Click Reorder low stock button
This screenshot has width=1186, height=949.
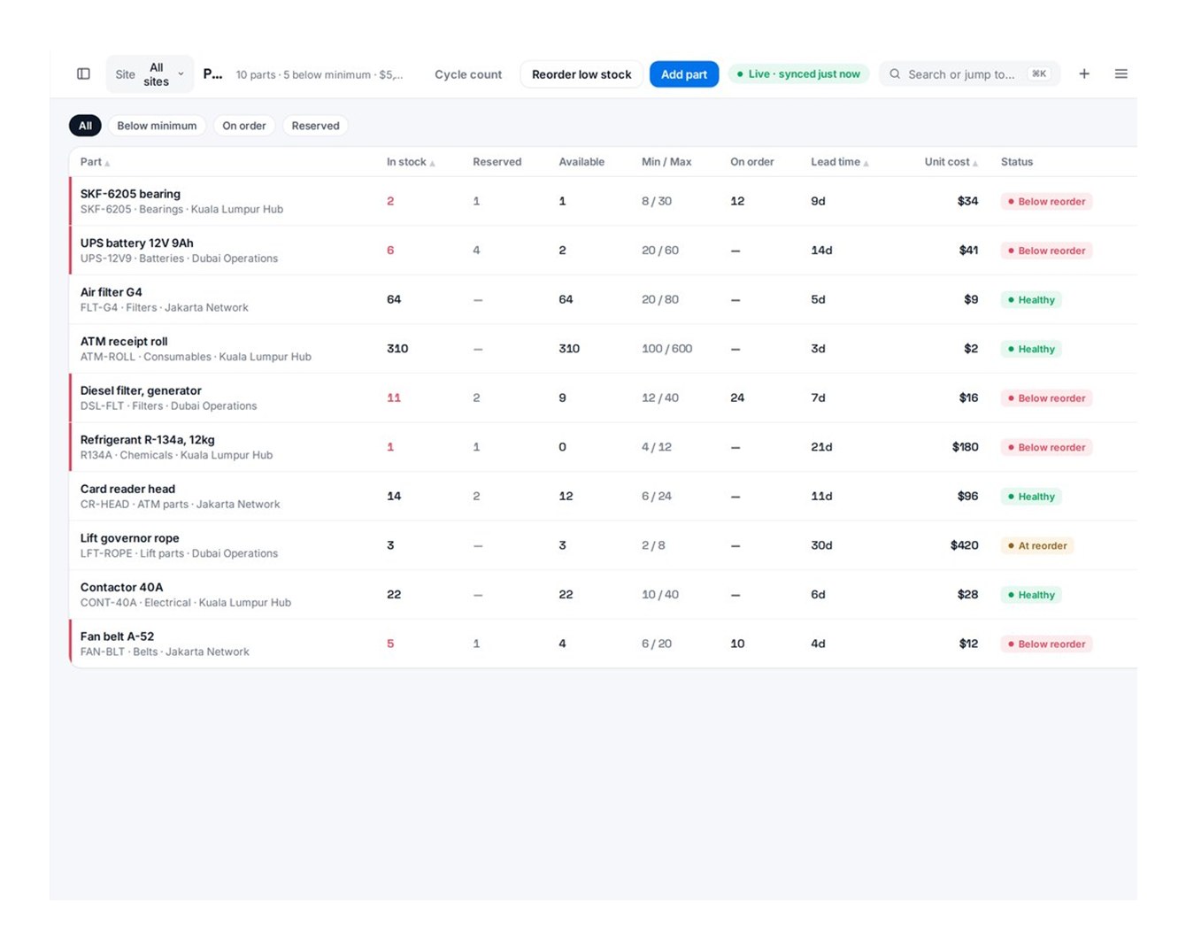(581, 74)
